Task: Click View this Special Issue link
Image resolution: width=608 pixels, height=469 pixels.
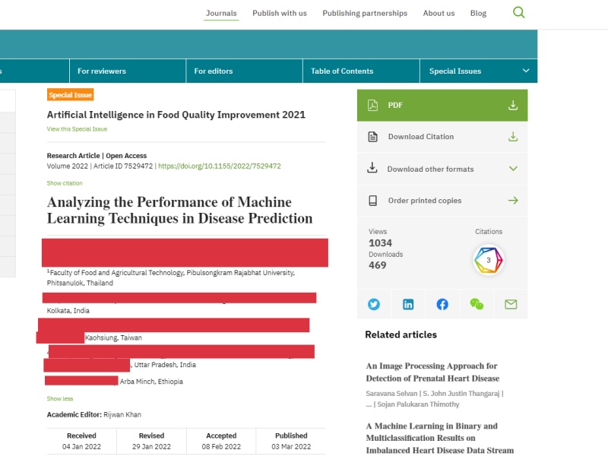Action: coord(77,129)
